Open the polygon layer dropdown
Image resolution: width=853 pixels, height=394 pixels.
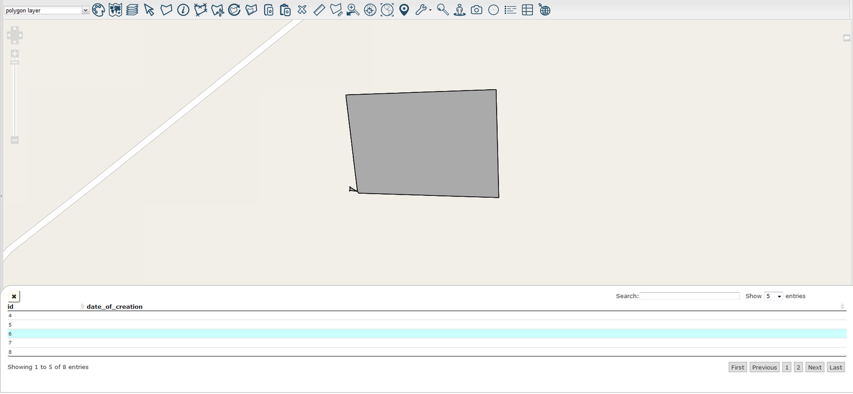46,11
